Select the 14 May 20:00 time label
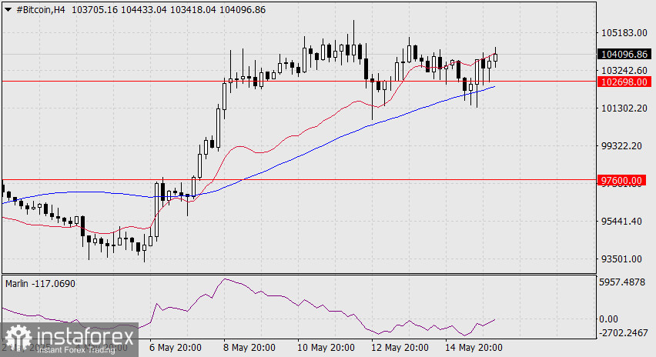Image resolution: width=656 pixels, height=357 pixels. [x=474, y=348]
